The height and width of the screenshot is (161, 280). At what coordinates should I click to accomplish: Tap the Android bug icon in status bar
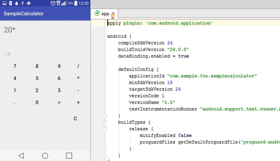tap(29, 3)
